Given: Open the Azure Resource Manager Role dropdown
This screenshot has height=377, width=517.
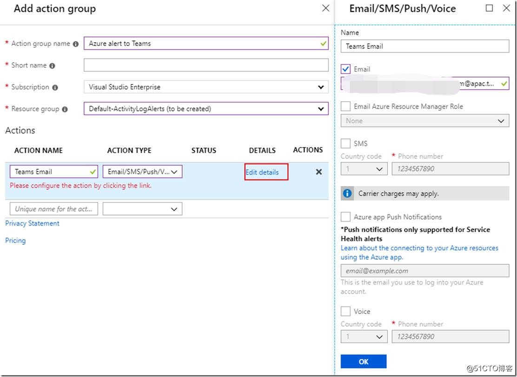Looking at the screenshot, I should pos(425,121).
